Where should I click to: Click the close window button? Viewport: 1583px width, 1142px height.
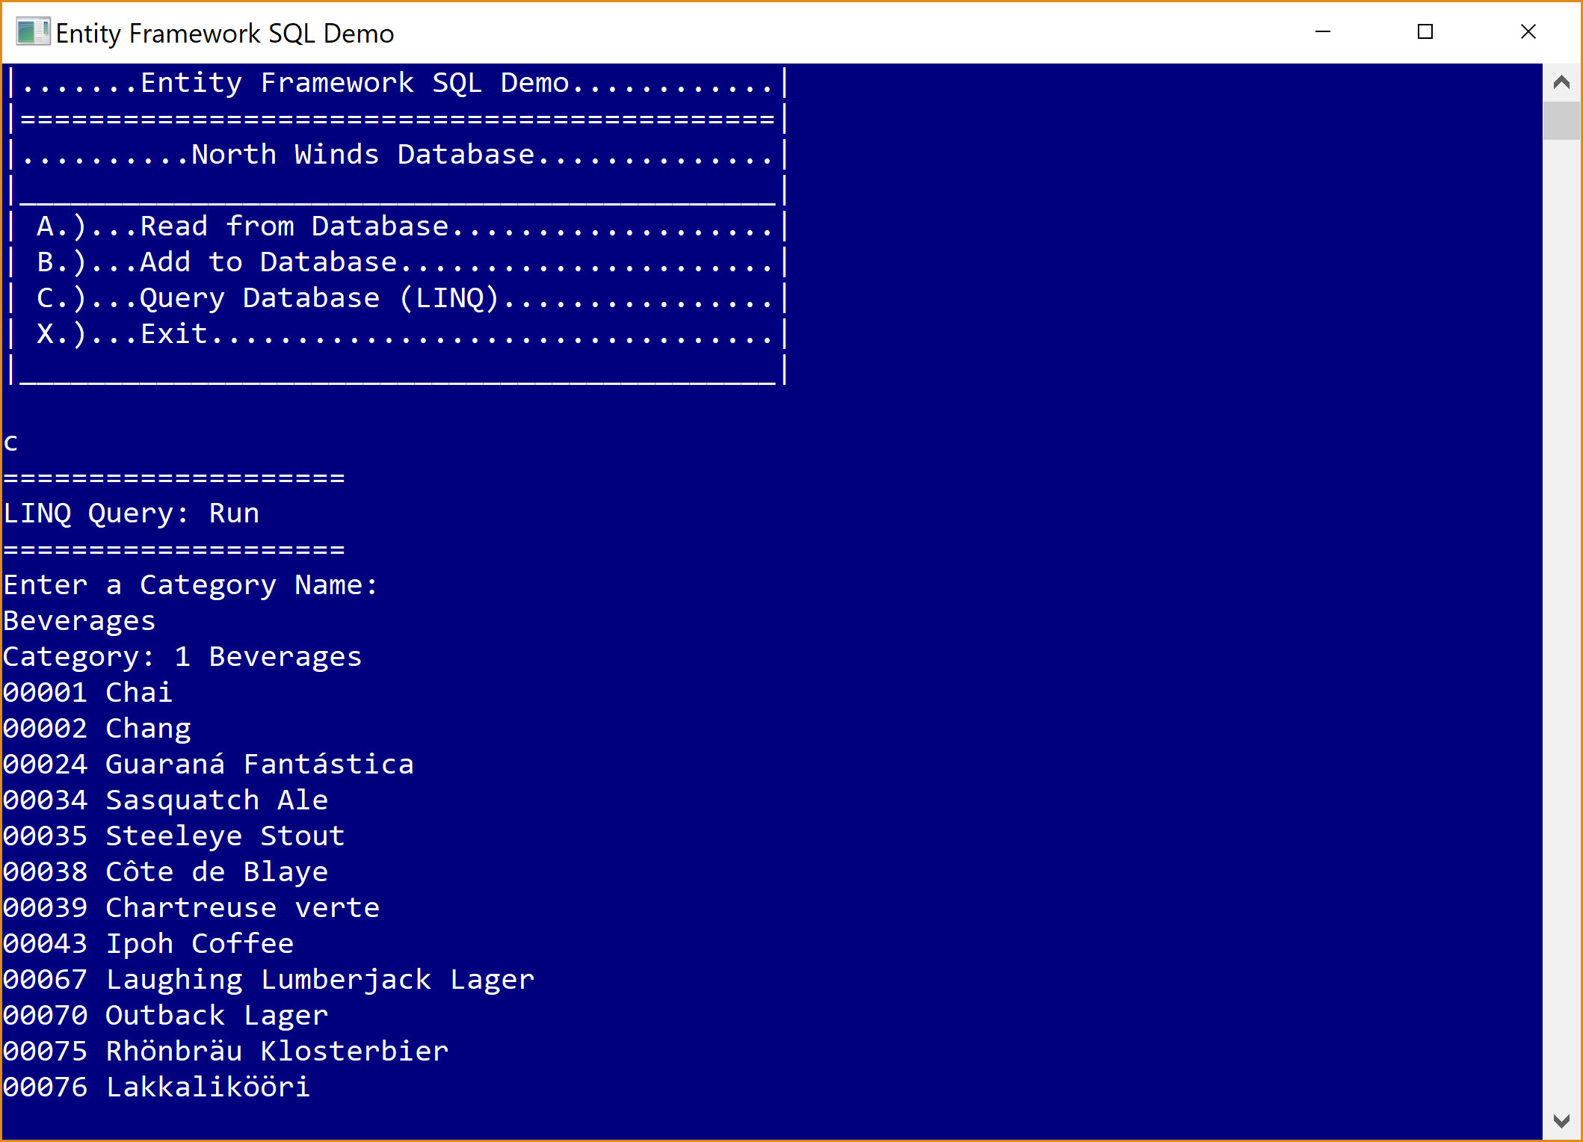pos(1531,34)
